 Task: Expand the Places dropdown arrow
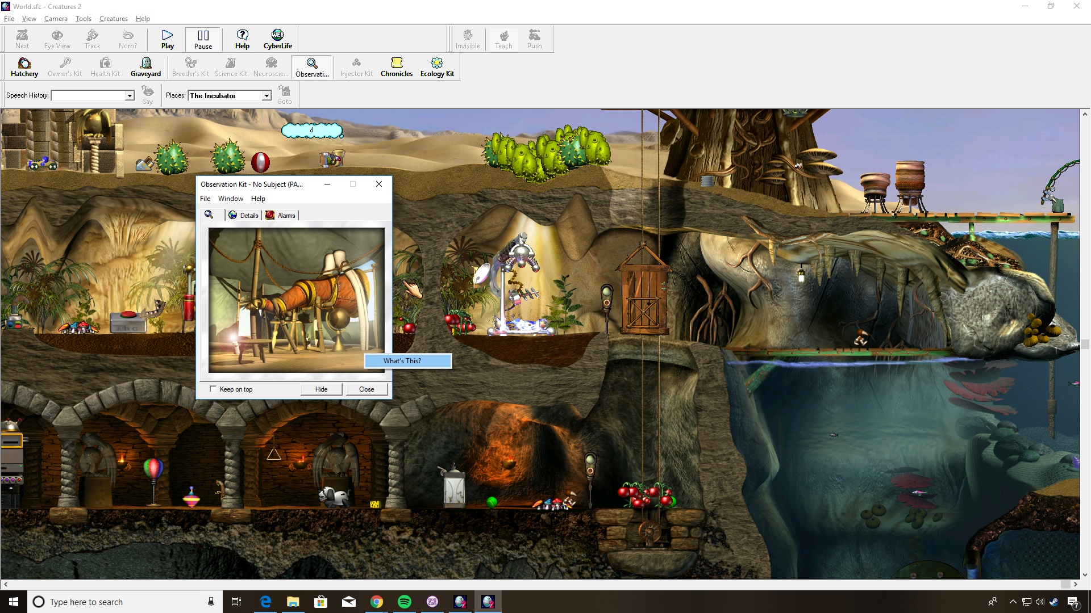pyautogui.click(x=266, y=96)
